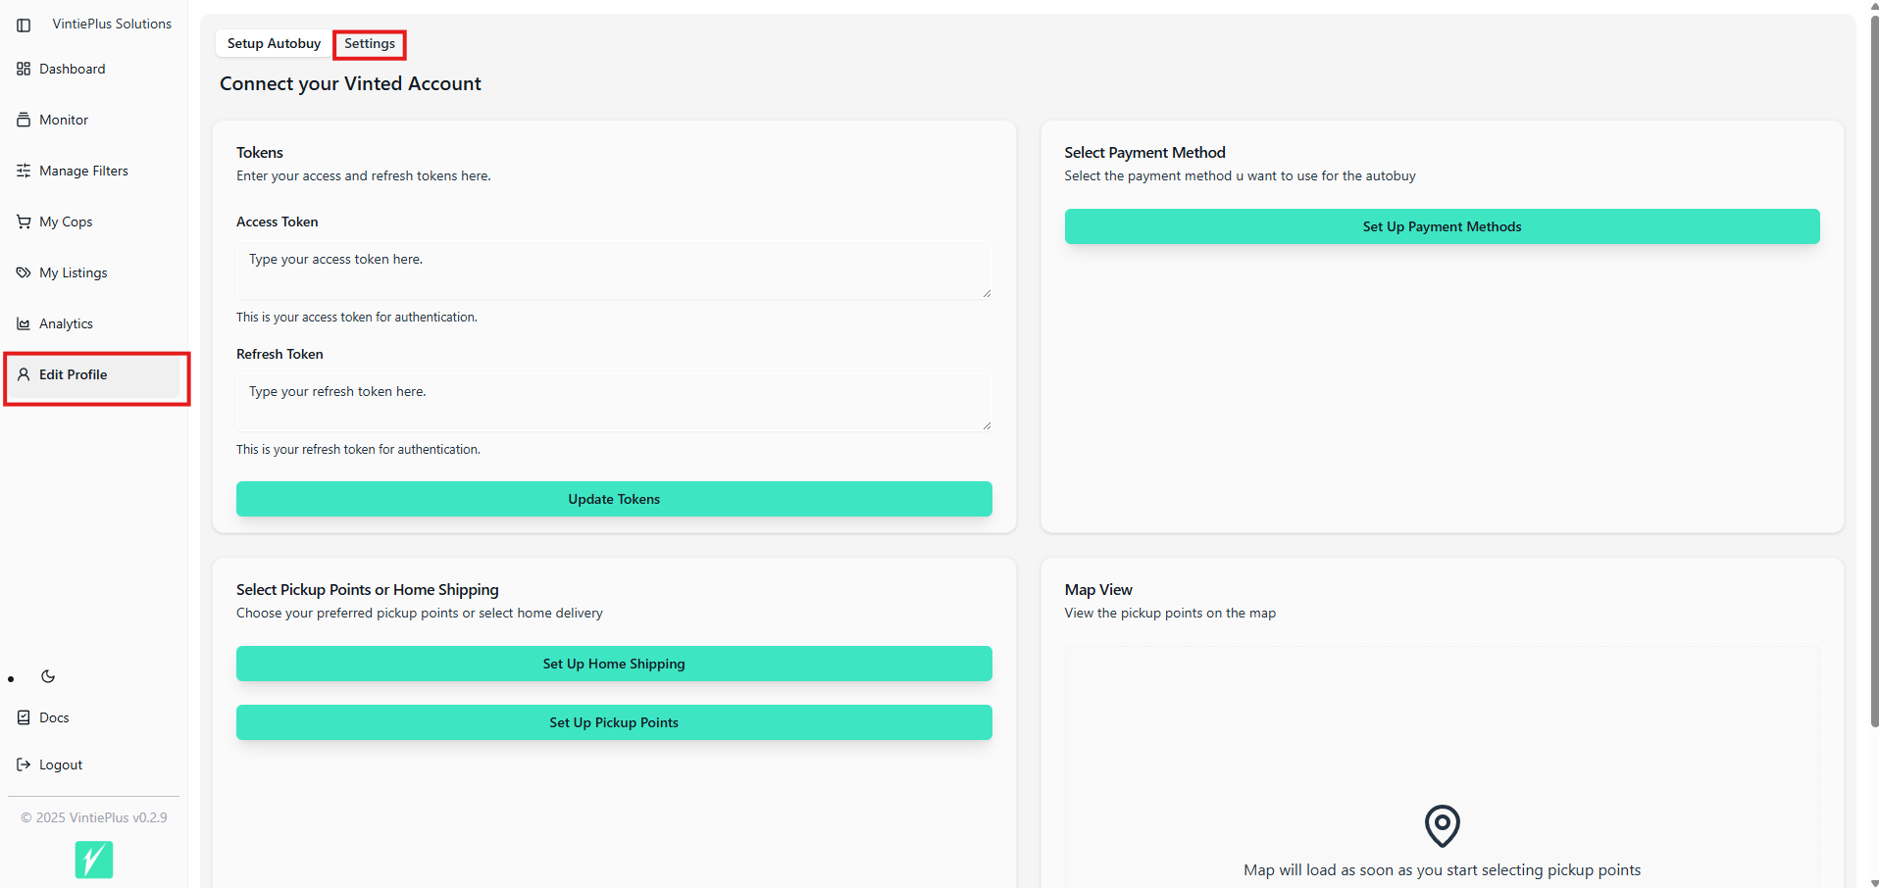The height and width of the screenshot is (888, 1879).
Task: Click the Update Tokens button
Action: point(614,499)
